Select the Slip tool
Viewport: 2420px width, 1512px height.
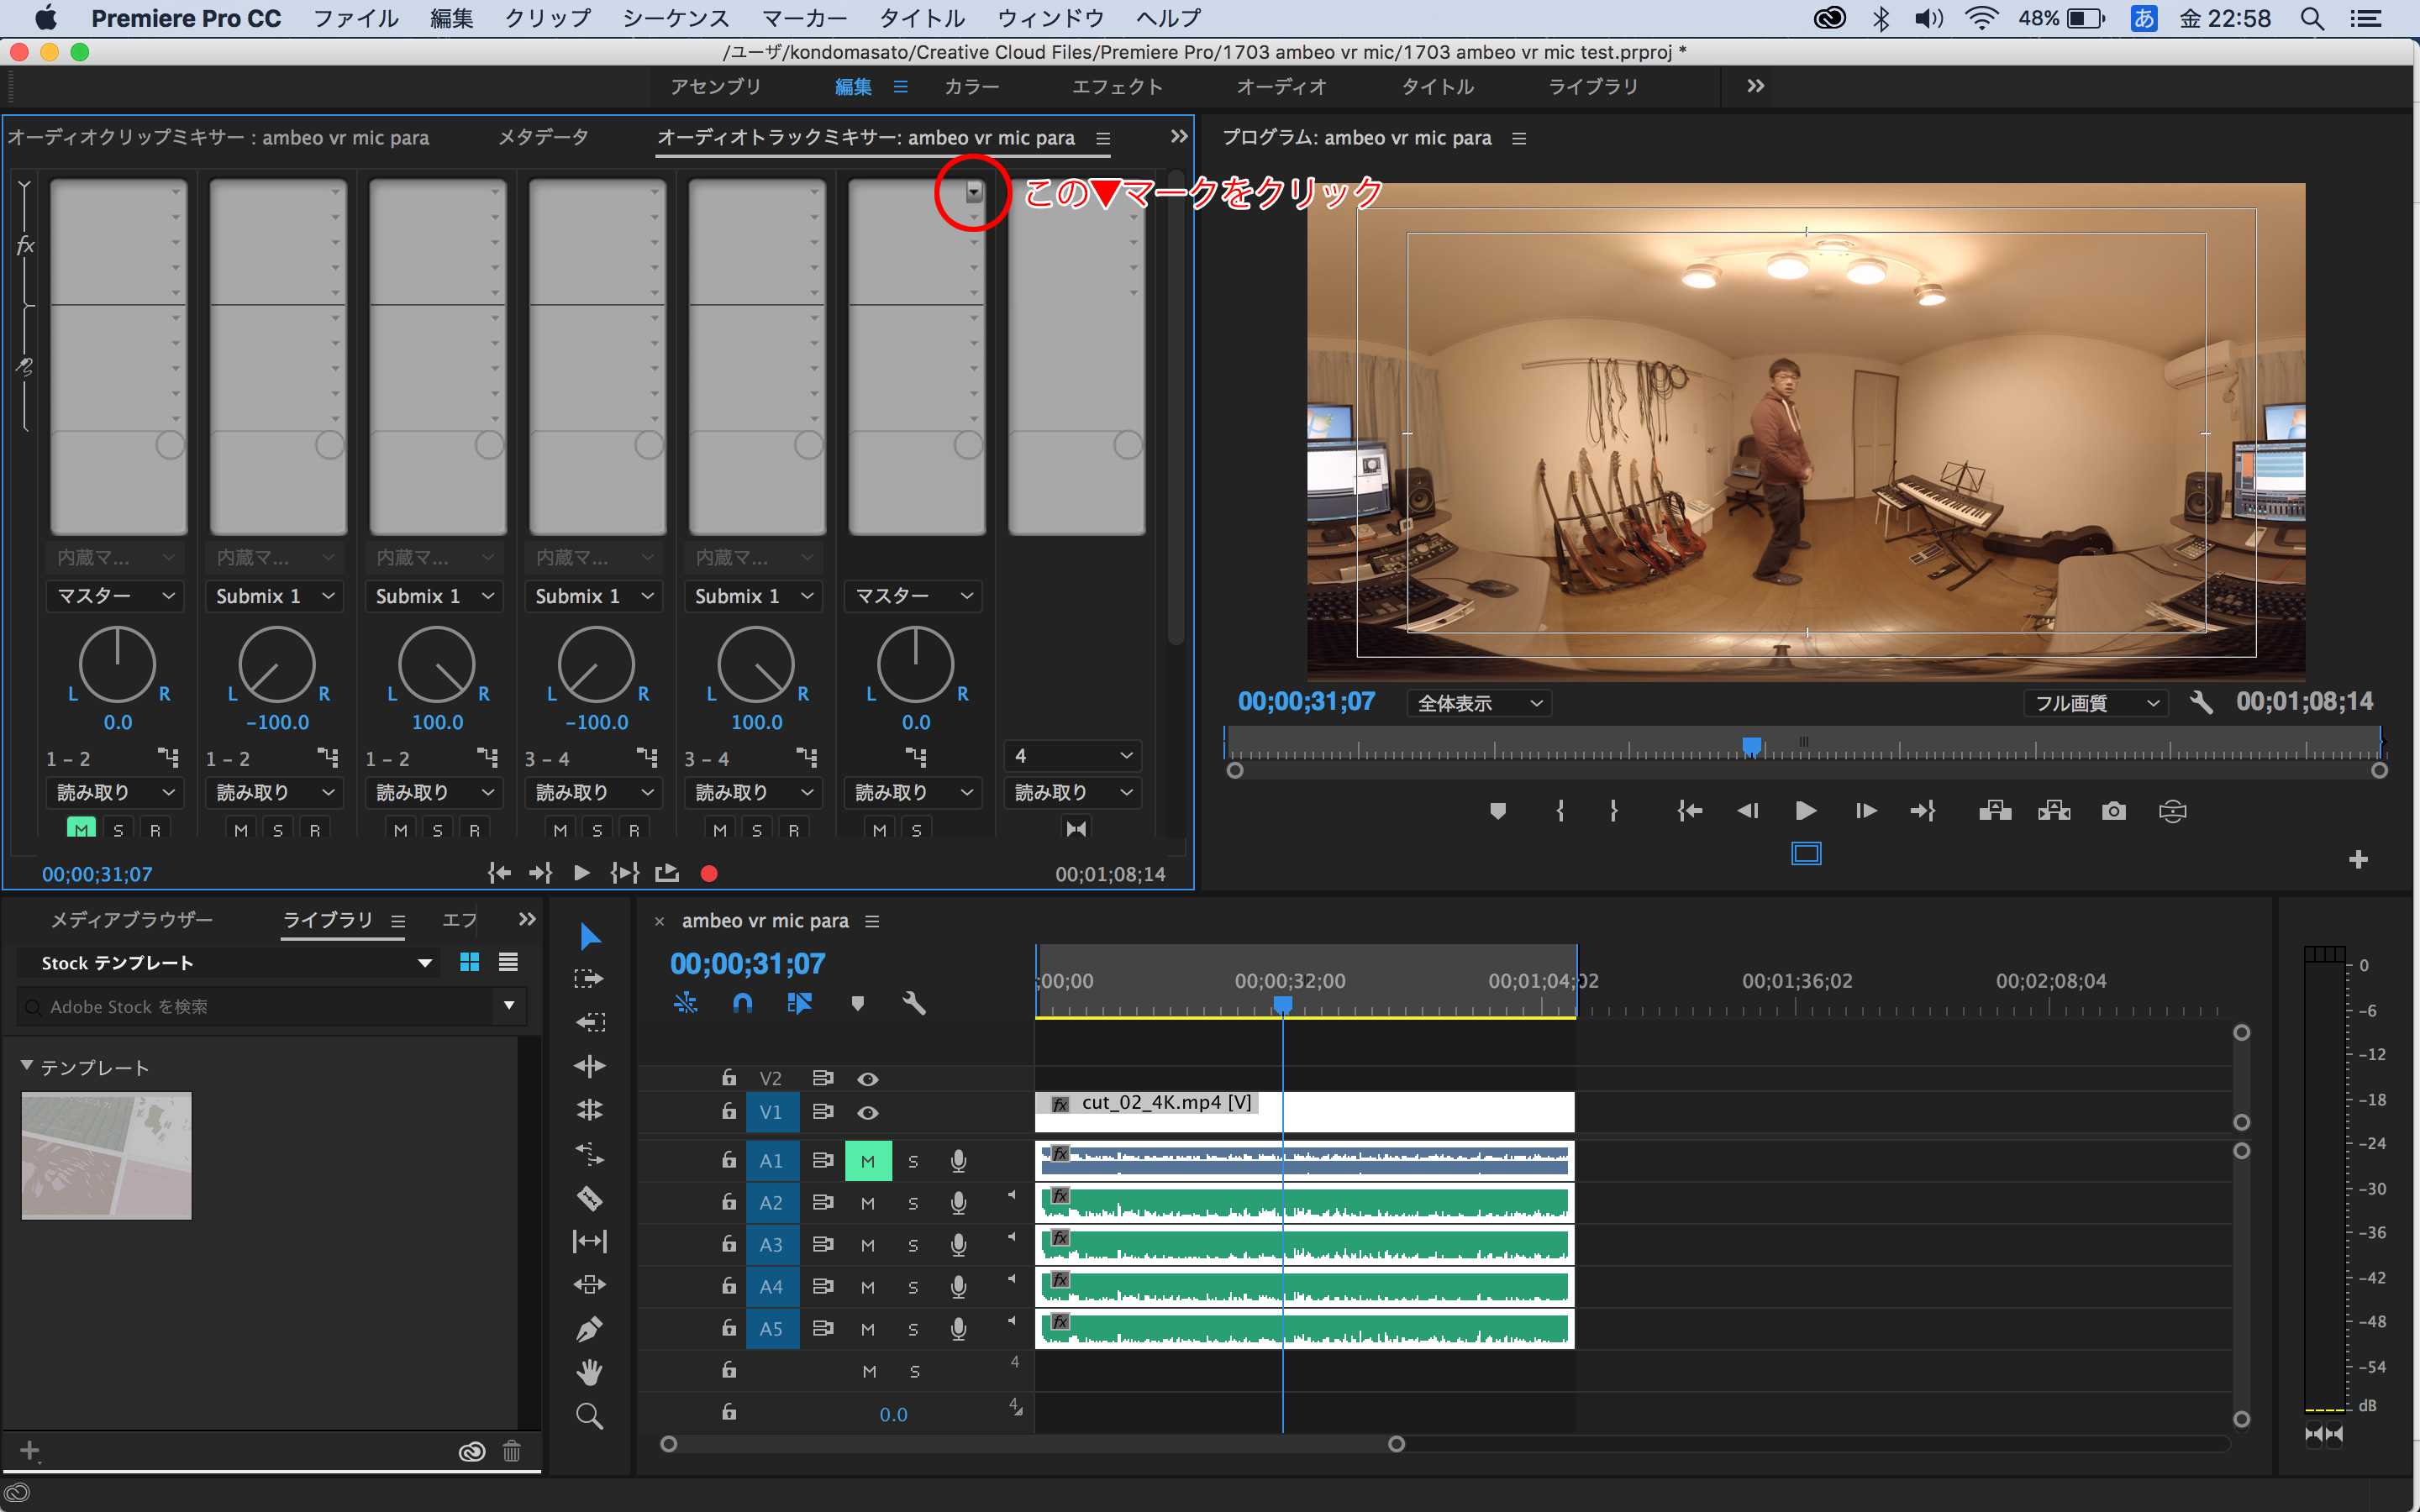589,1241
